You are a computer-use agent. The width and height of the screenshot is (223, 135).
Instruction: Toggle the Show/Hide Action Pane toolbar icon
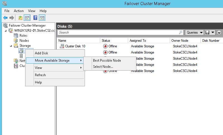tap(42, 18)
